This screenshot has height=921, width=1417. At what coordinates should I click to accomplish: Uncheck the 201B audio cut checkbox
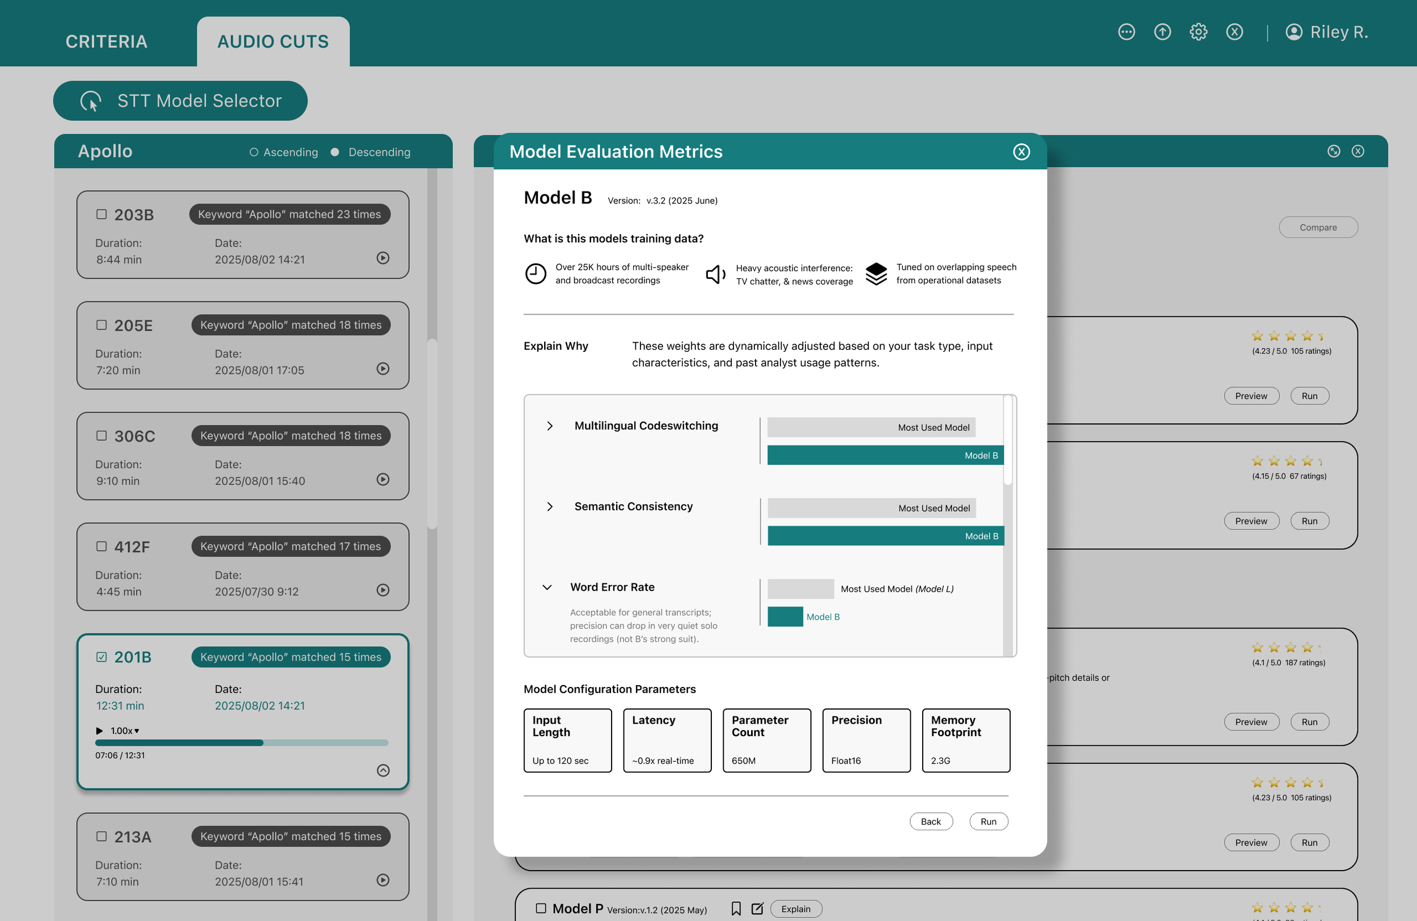(101, 657)
